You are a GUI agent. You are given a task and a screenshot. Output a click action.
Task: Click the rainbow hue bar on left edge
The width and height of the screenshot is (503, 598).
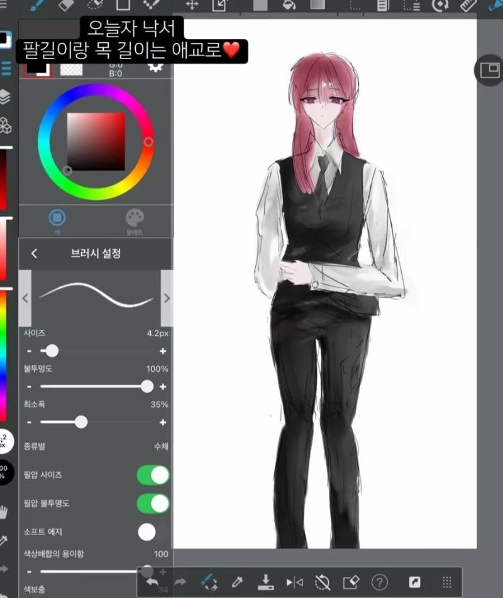click(x=3, y=356)
